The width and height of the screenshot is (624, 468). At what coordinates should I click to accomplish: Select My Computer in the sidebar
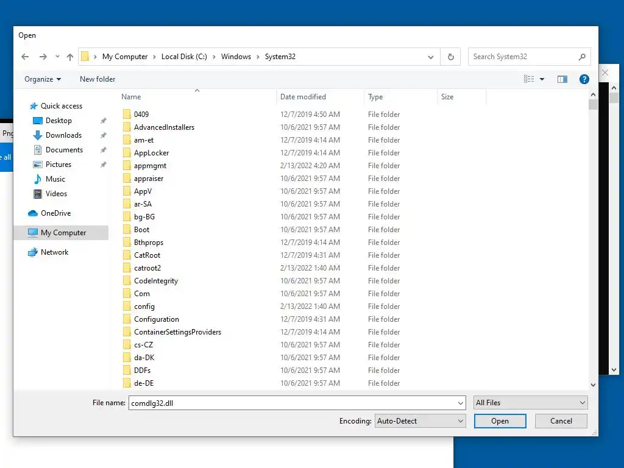[x=61, y=233]
